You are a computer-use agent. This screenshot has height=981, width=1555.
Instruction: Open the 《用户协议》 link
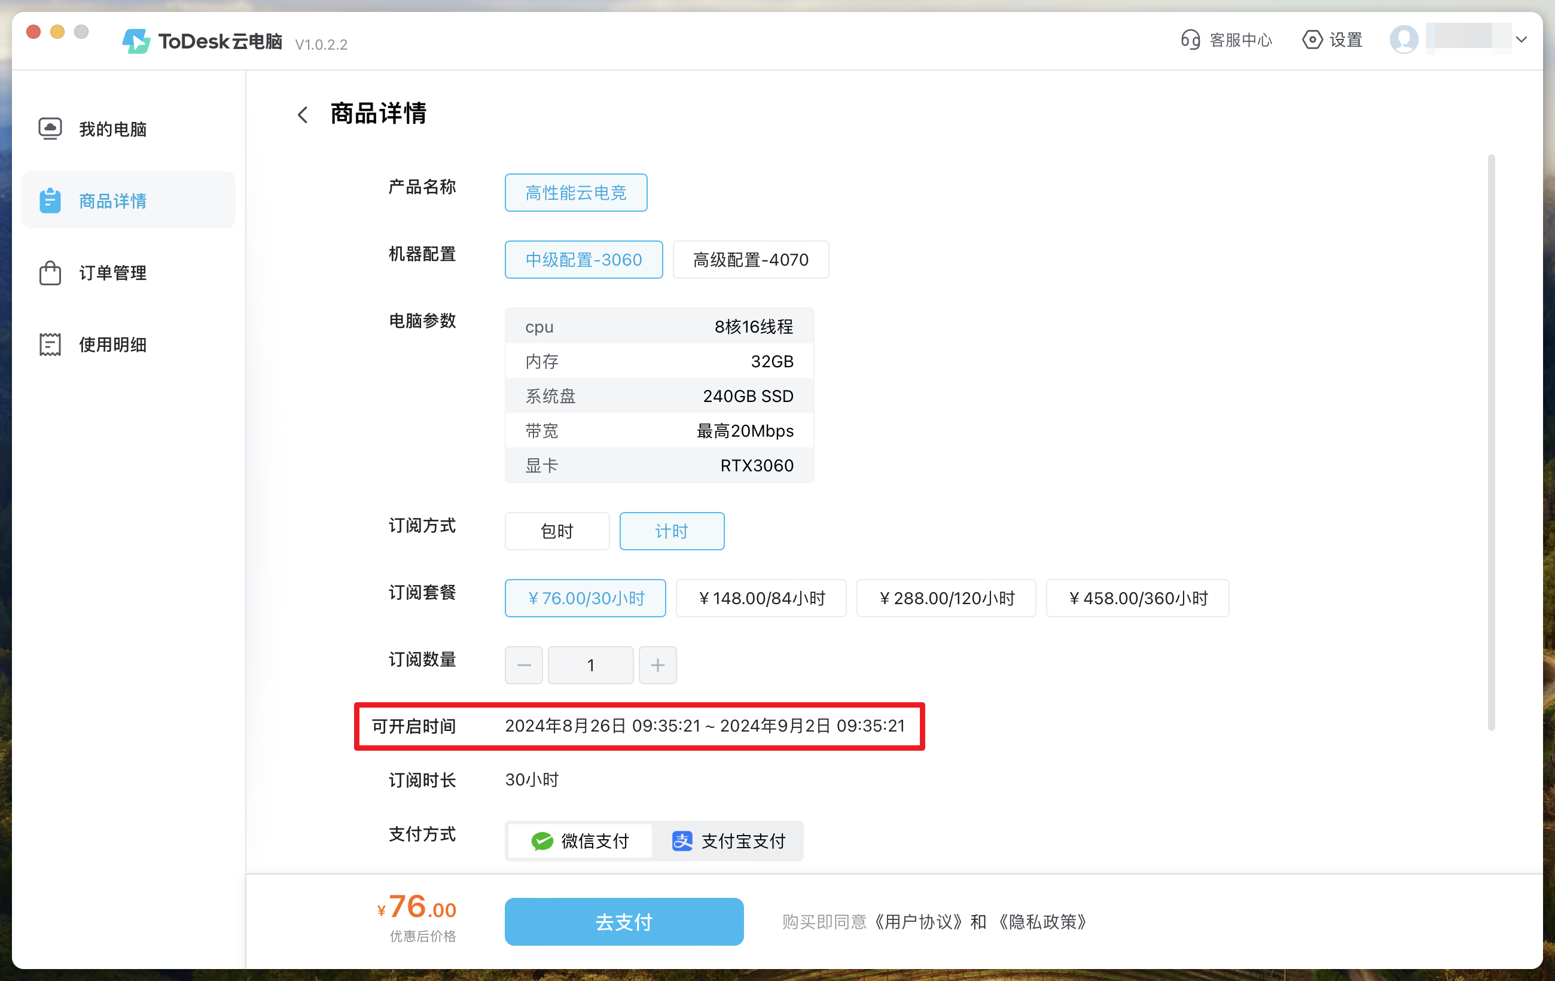click(x=918, y=922)
